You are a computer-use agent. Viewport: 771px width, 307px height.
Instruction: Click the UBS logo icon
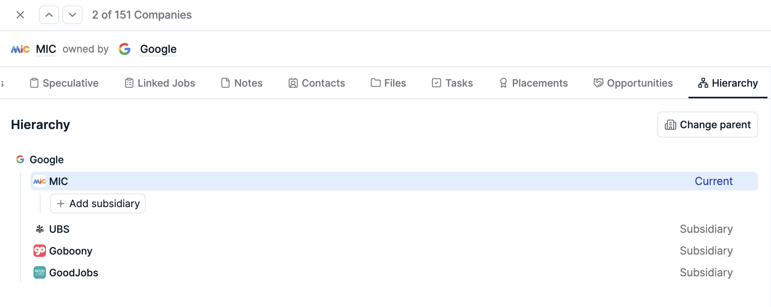coord(40,229)
